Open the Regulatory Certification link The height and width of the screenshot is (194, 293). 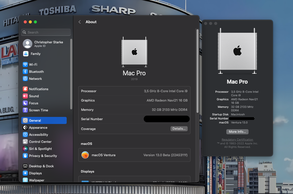click(237, 140)
